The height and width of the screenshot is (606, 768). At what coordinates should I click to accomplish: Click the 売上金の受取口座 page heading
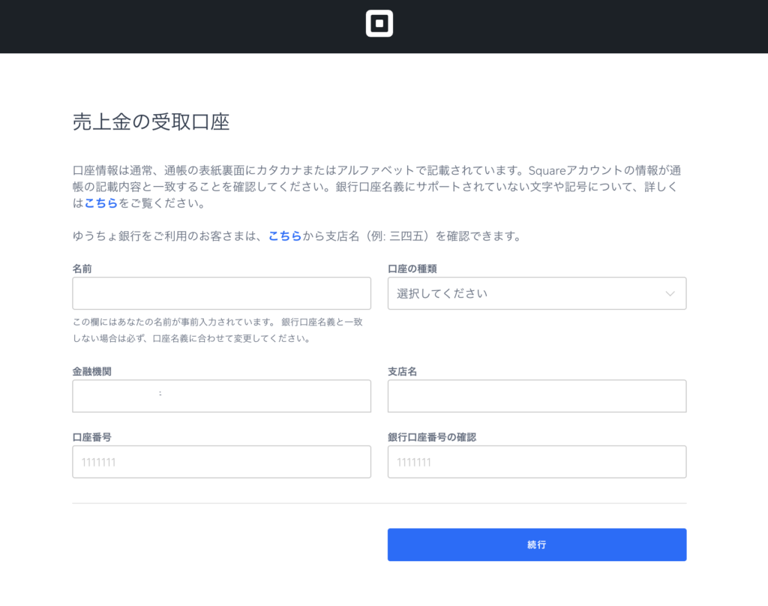pyautogui.click(x=151, y=122)
